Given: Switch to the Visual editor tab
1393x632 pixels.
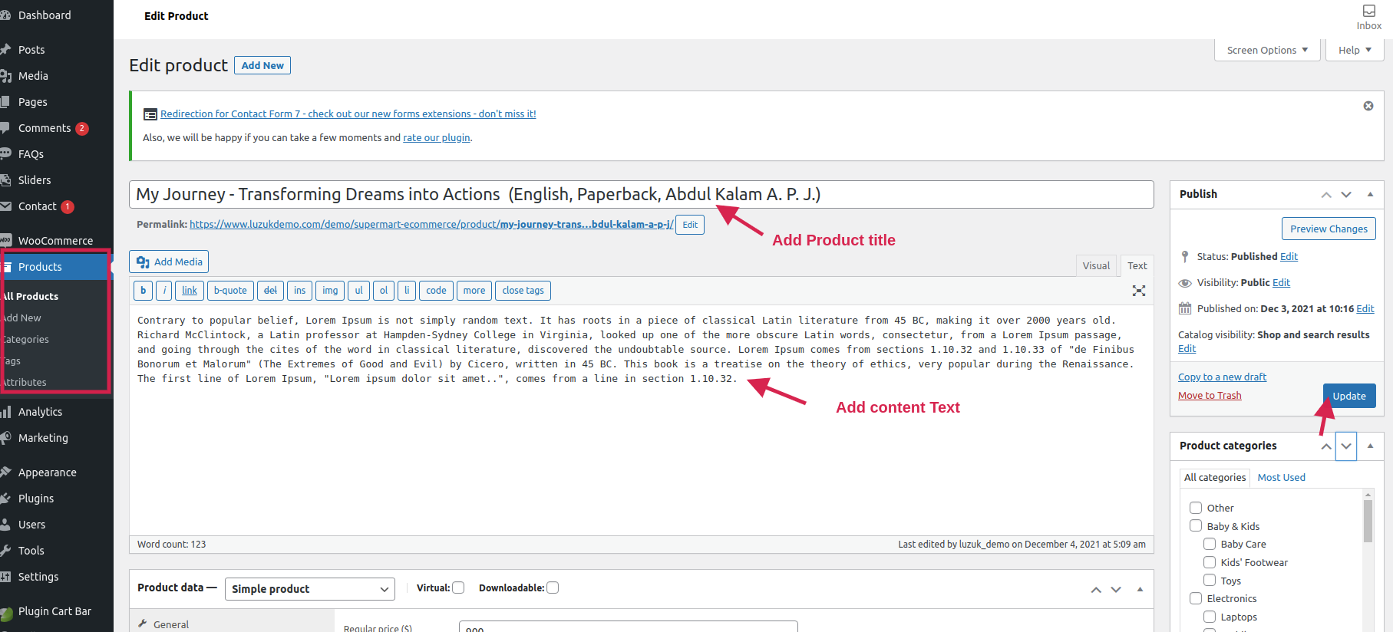Looking at the screenshot, I should tap(1096, 266).
